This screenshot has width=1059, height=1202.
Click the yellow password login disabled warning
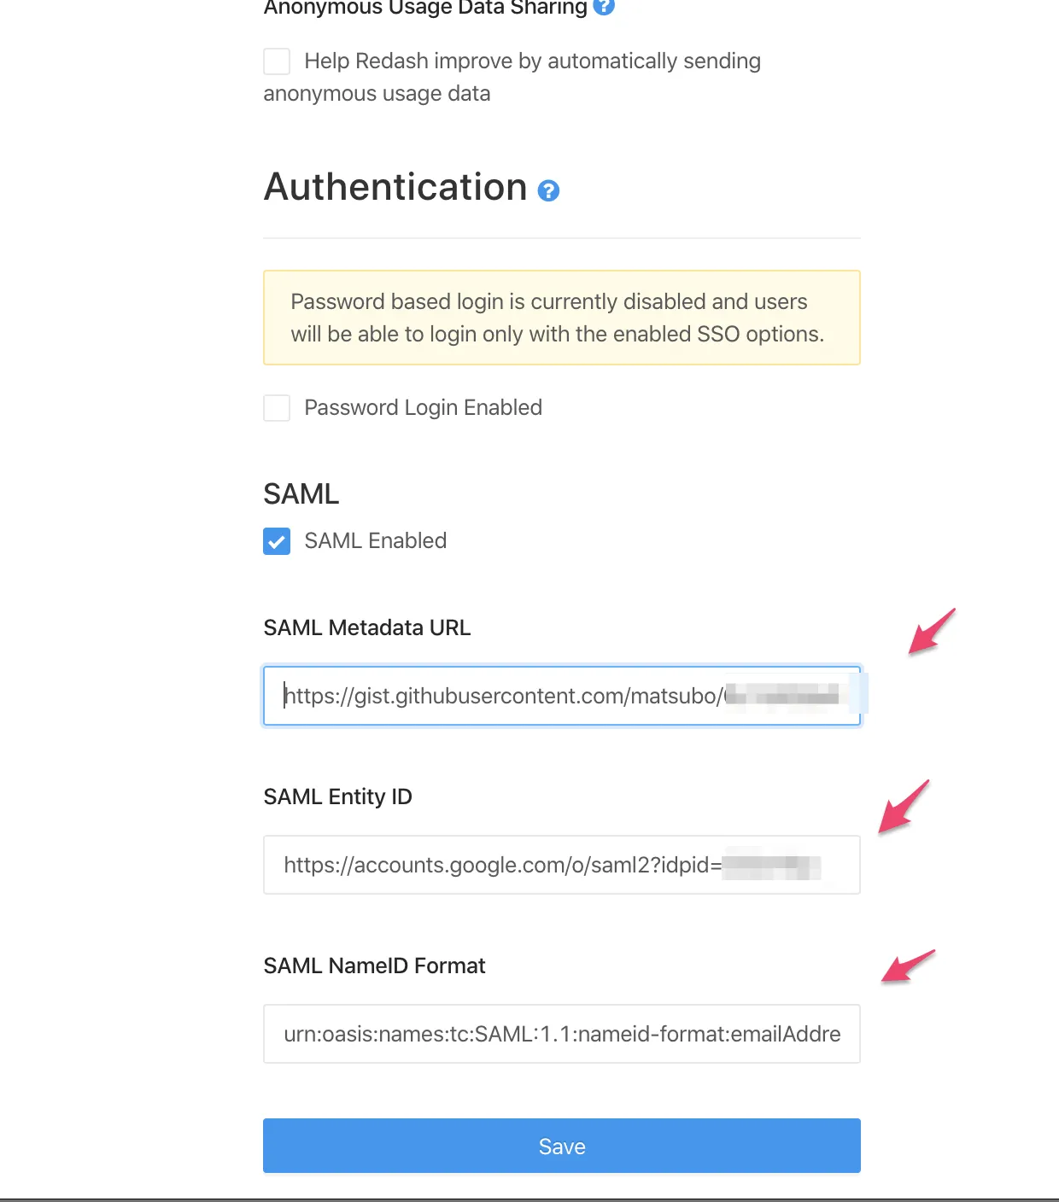point(561,318)
